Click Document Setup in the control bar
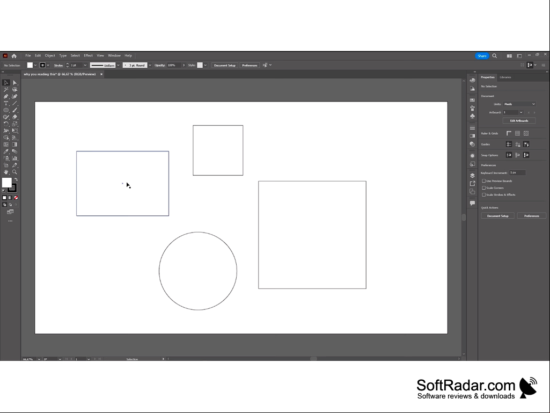This screenshot has height=413, width=550. tap(225, 66)
